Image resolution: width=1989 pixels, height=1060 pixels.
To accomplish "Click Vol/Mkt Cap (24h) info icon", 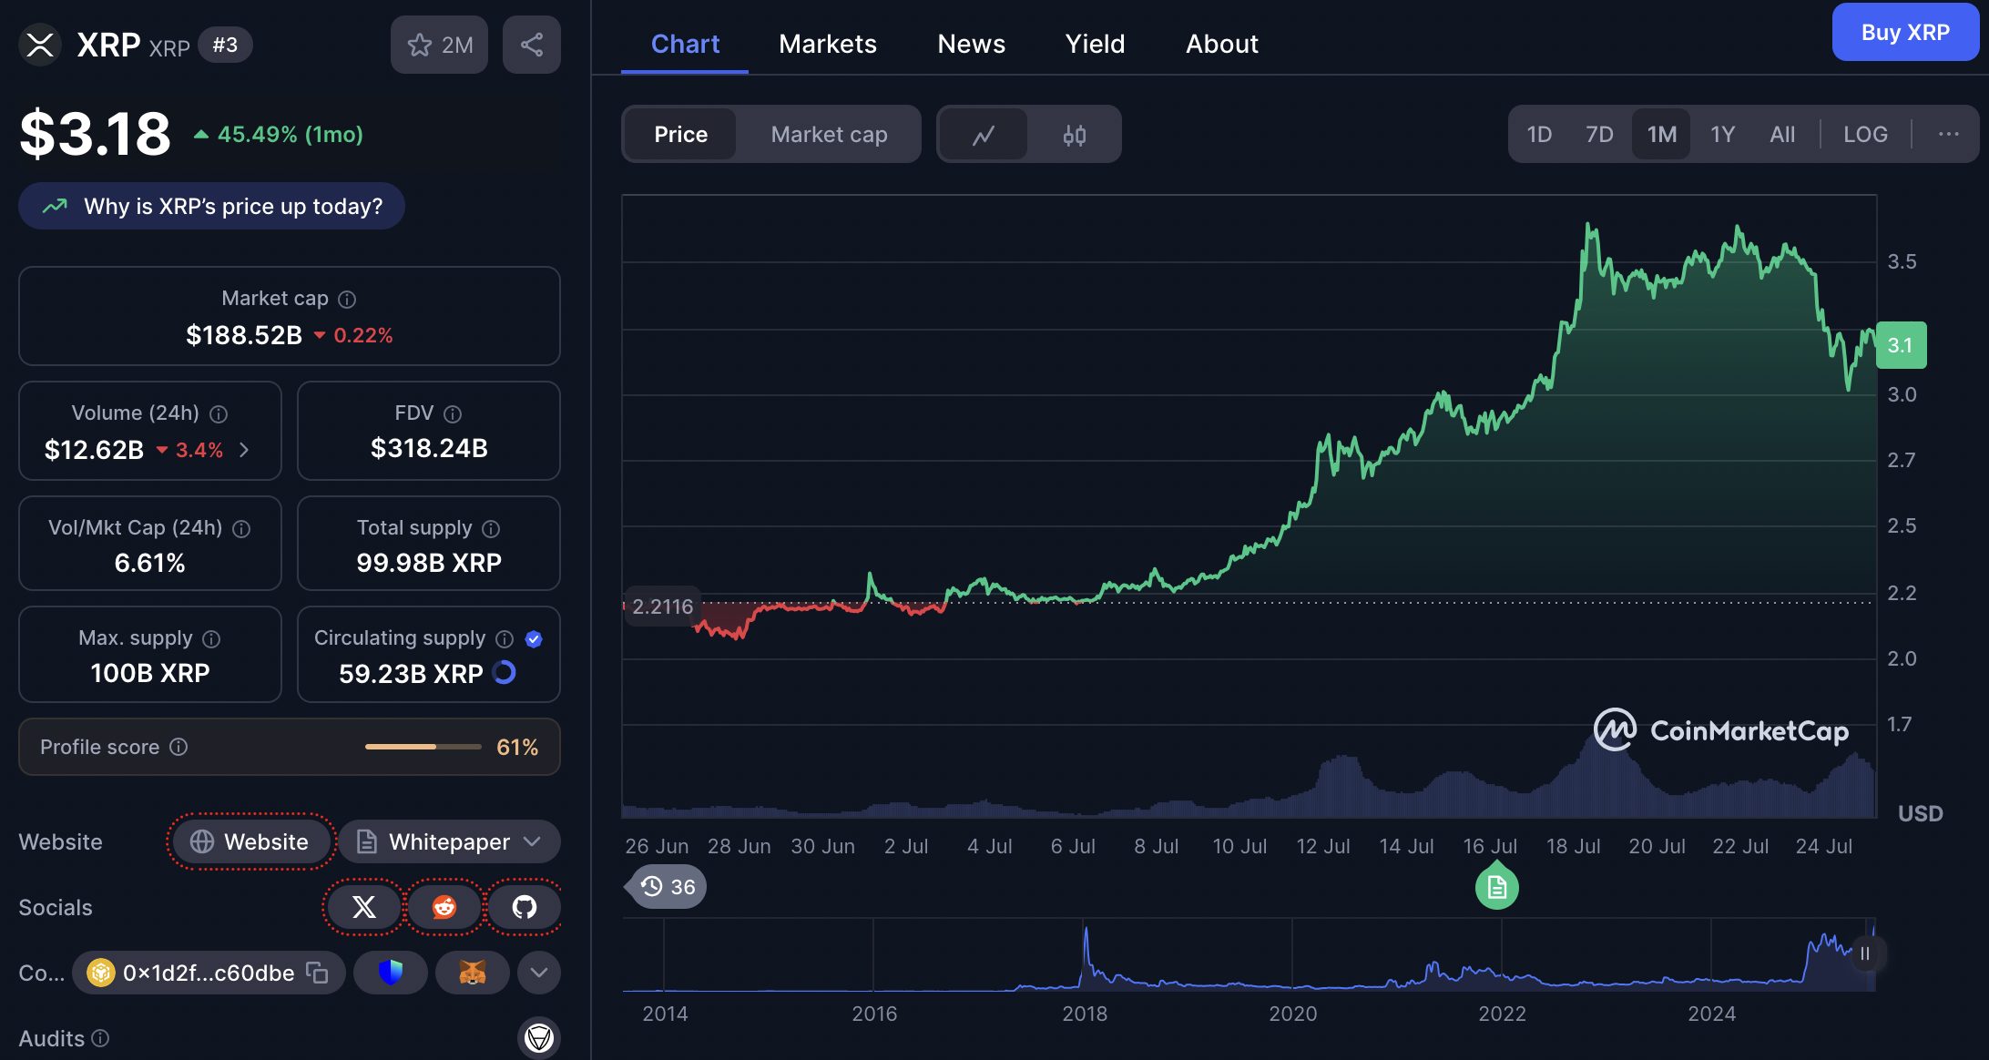I will pos(241,529).
